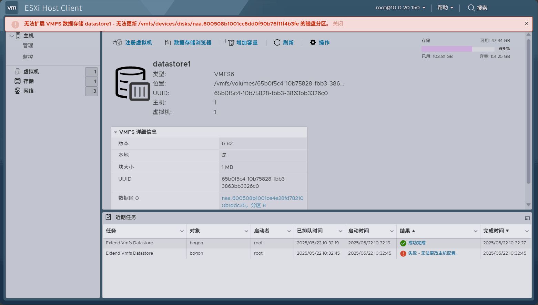
Task: Click VMFS version value 6.82
Action: [227, 143]
